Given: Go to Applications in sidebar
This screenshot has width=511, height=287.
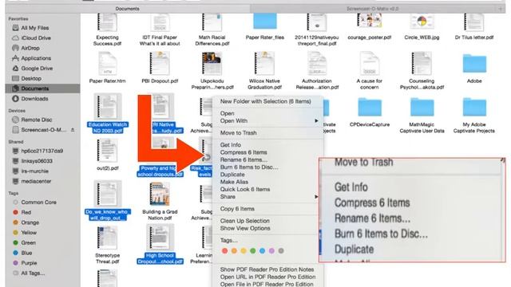Looking at the screenshot, I should pyautogui.click(x=36, y=58).
